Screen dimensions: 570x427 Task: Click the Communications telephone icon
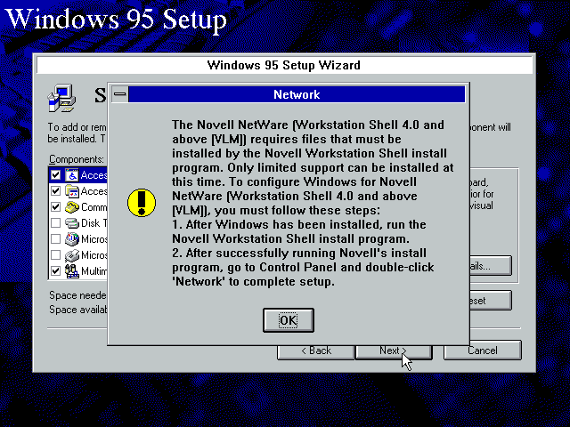click(72, 207)
